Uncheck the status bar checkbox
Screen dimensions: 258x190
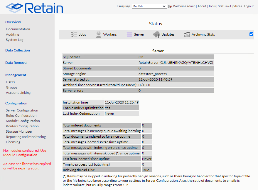point(251,34)
